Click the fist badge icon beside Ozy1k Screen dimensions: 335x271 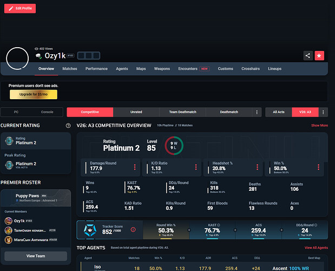click(38, 56)
